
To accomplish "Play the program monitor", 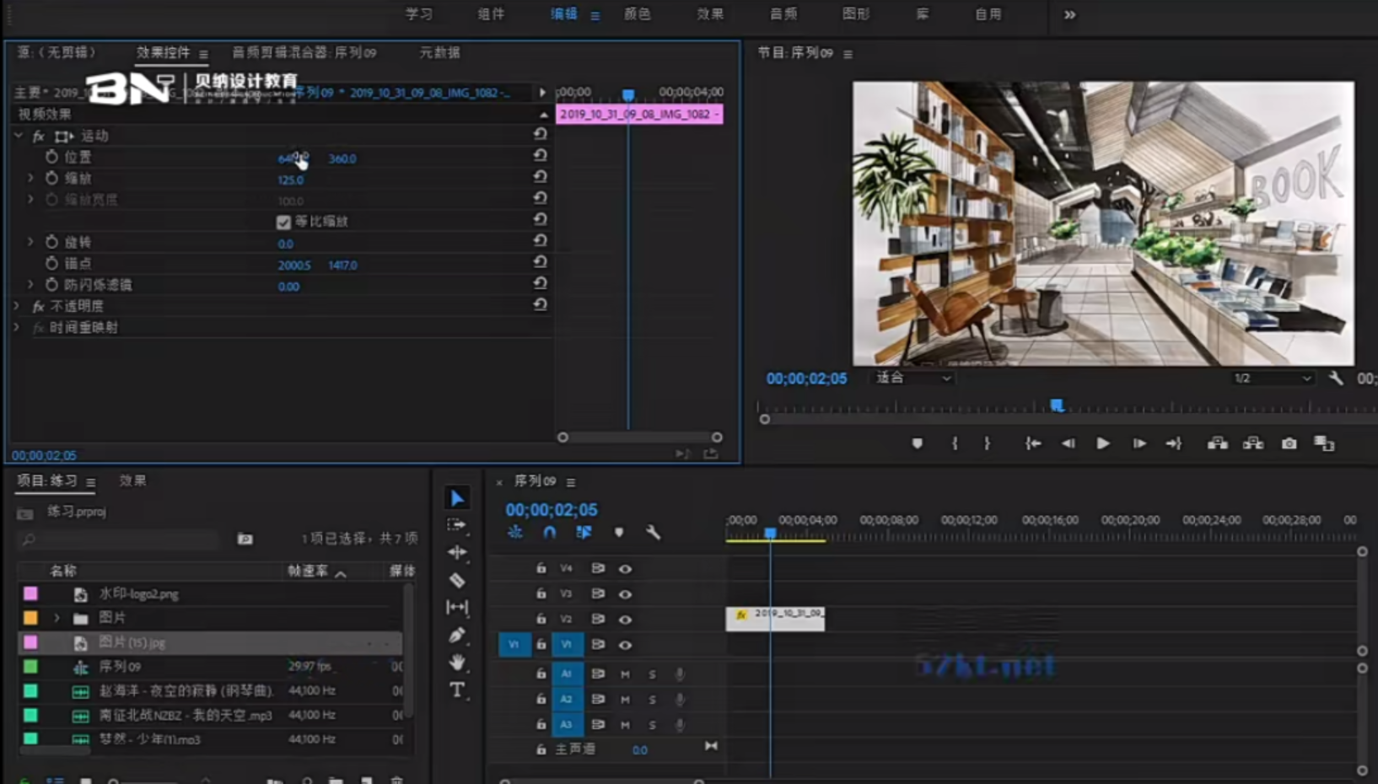I will coord(1102,443).
